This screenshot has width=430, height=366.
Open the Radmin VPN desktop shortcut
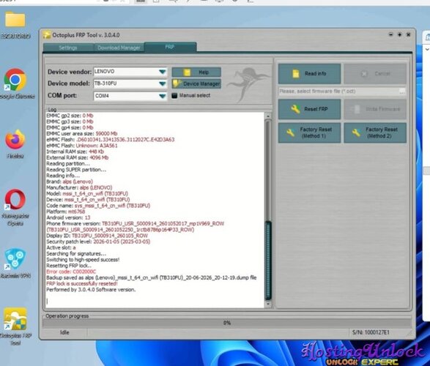click(15, 264)
